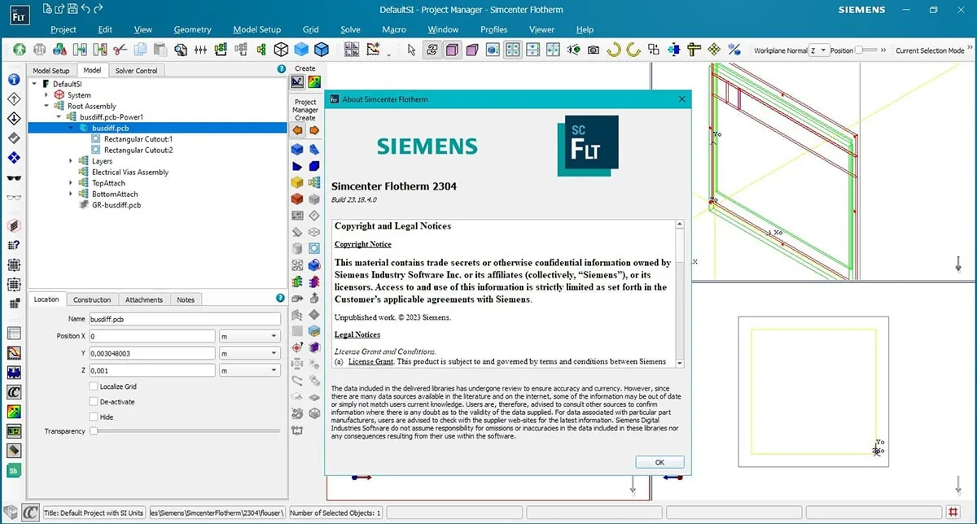Click the camera snapshot icon in toolbar
Screen dimensions: 977x524
click(x=594, y=50)
